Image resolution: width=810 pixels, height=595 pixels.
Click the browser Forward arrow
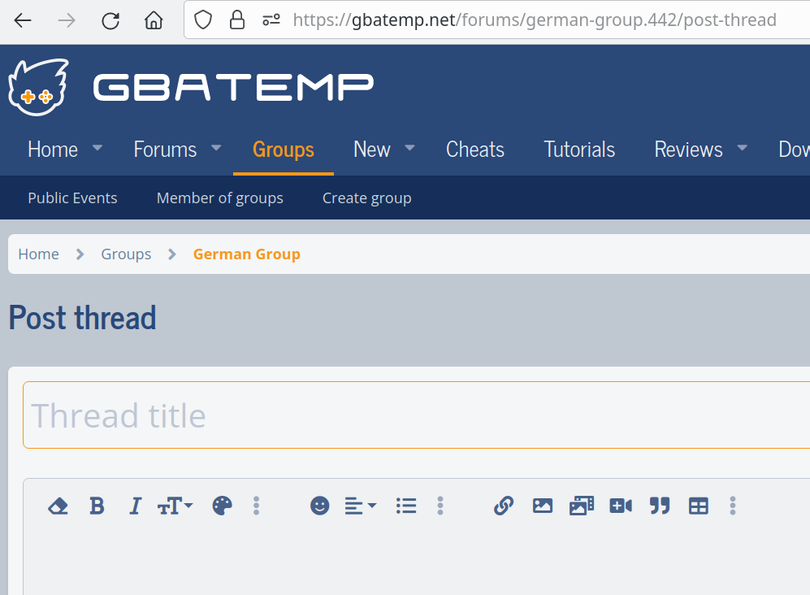(67, 20)
